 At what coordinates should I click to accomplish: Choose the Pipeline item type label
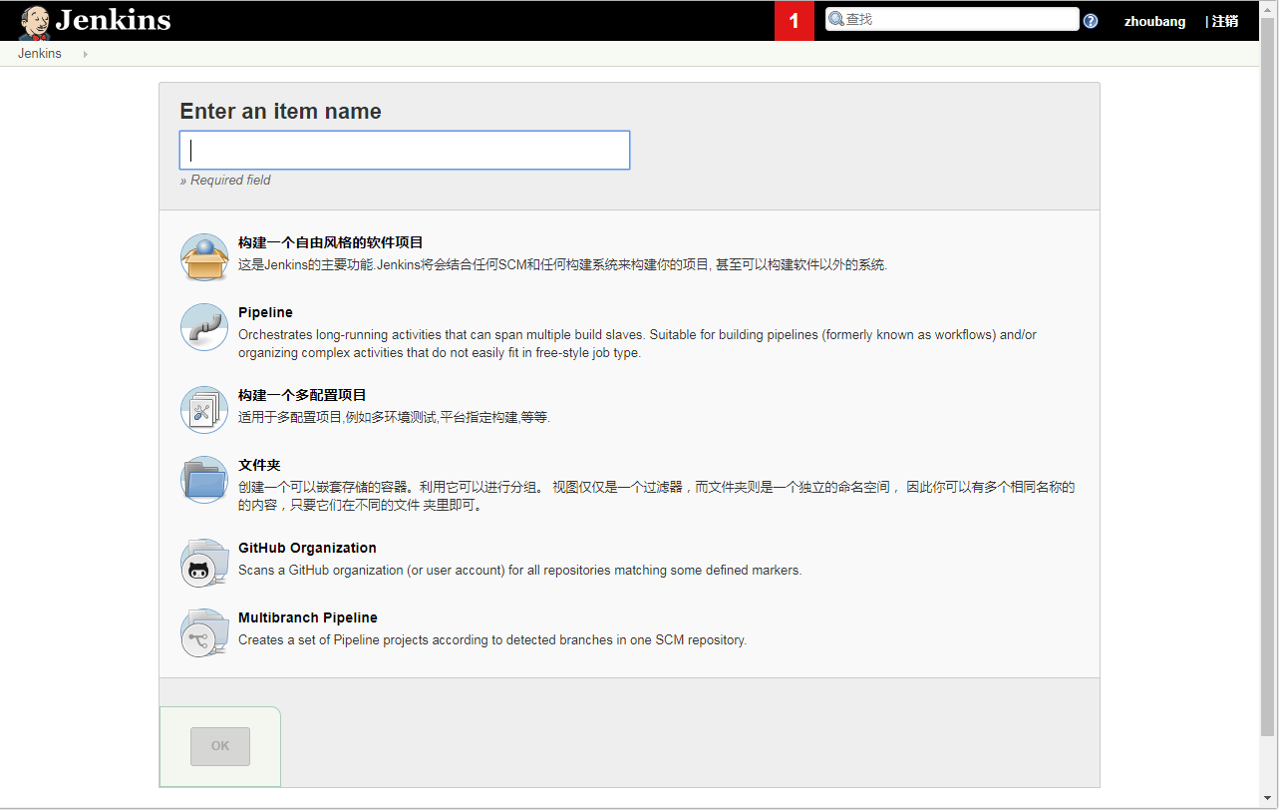coord(265,312)
